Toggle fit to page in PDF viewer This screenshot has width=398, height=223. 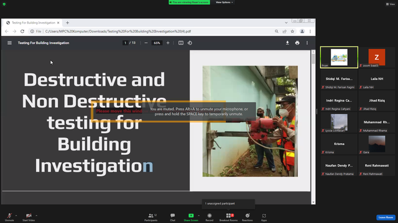coord(181,43)
